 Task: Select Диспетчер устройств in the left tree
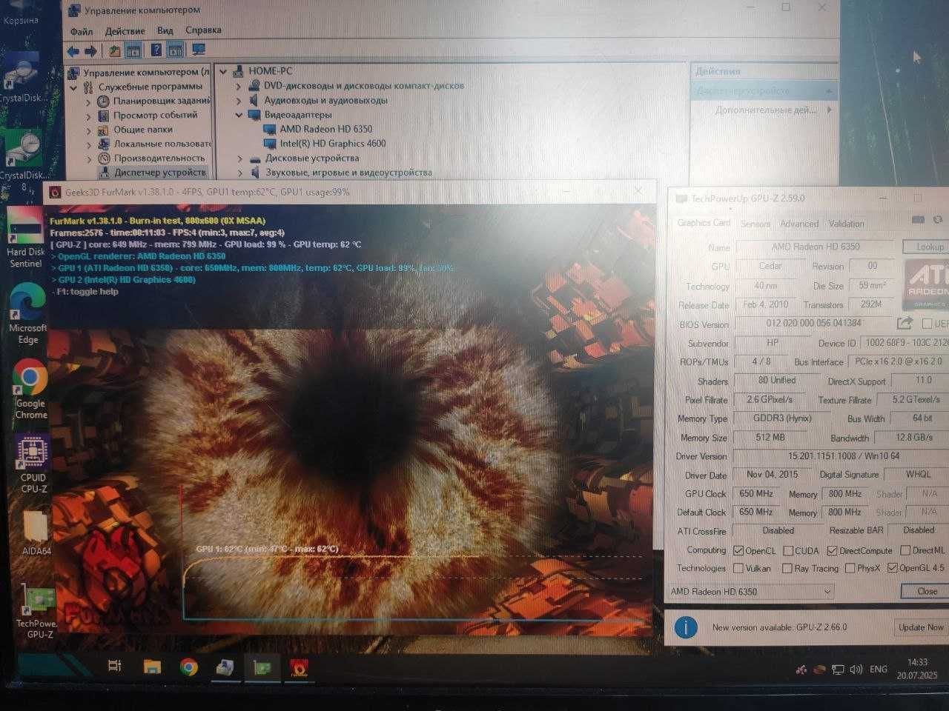[159, 172]
